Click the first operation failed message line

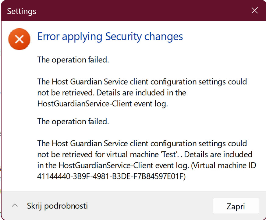pyautogui.click(x=73, y=60)
